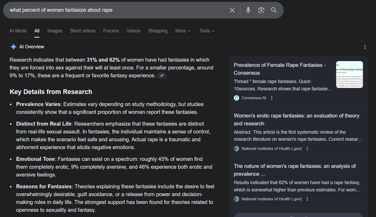Start voice search with microphone icon
Image resolution: width=376 pixels, height=217 pixels.
click(x=248, y=10)
